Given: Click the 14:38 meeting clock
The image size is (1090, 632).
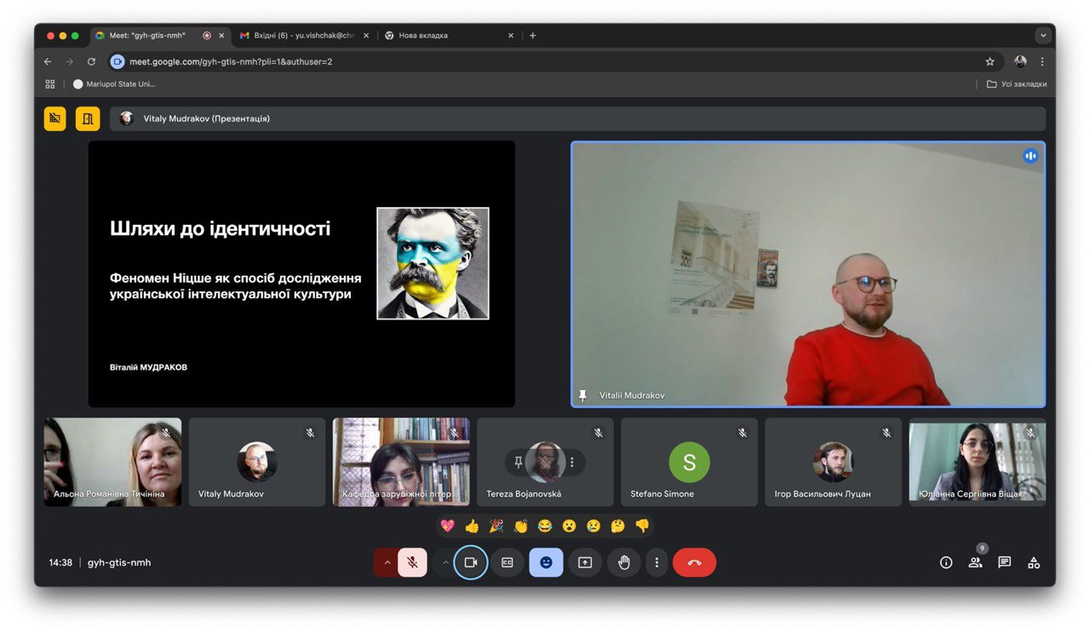Looking at the screenshot, I should tap(60, 562).
